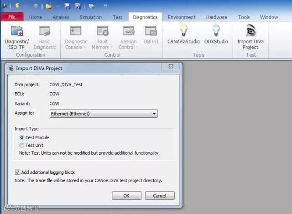Click the ECU value CGW

coord(54,94)
